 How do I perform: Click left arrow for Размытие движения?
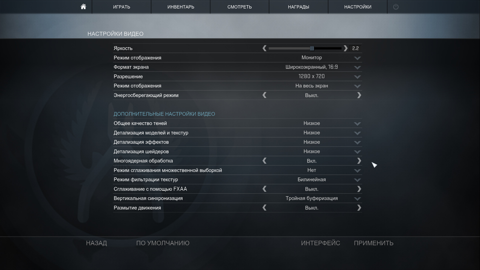click(x=264, y=208)
